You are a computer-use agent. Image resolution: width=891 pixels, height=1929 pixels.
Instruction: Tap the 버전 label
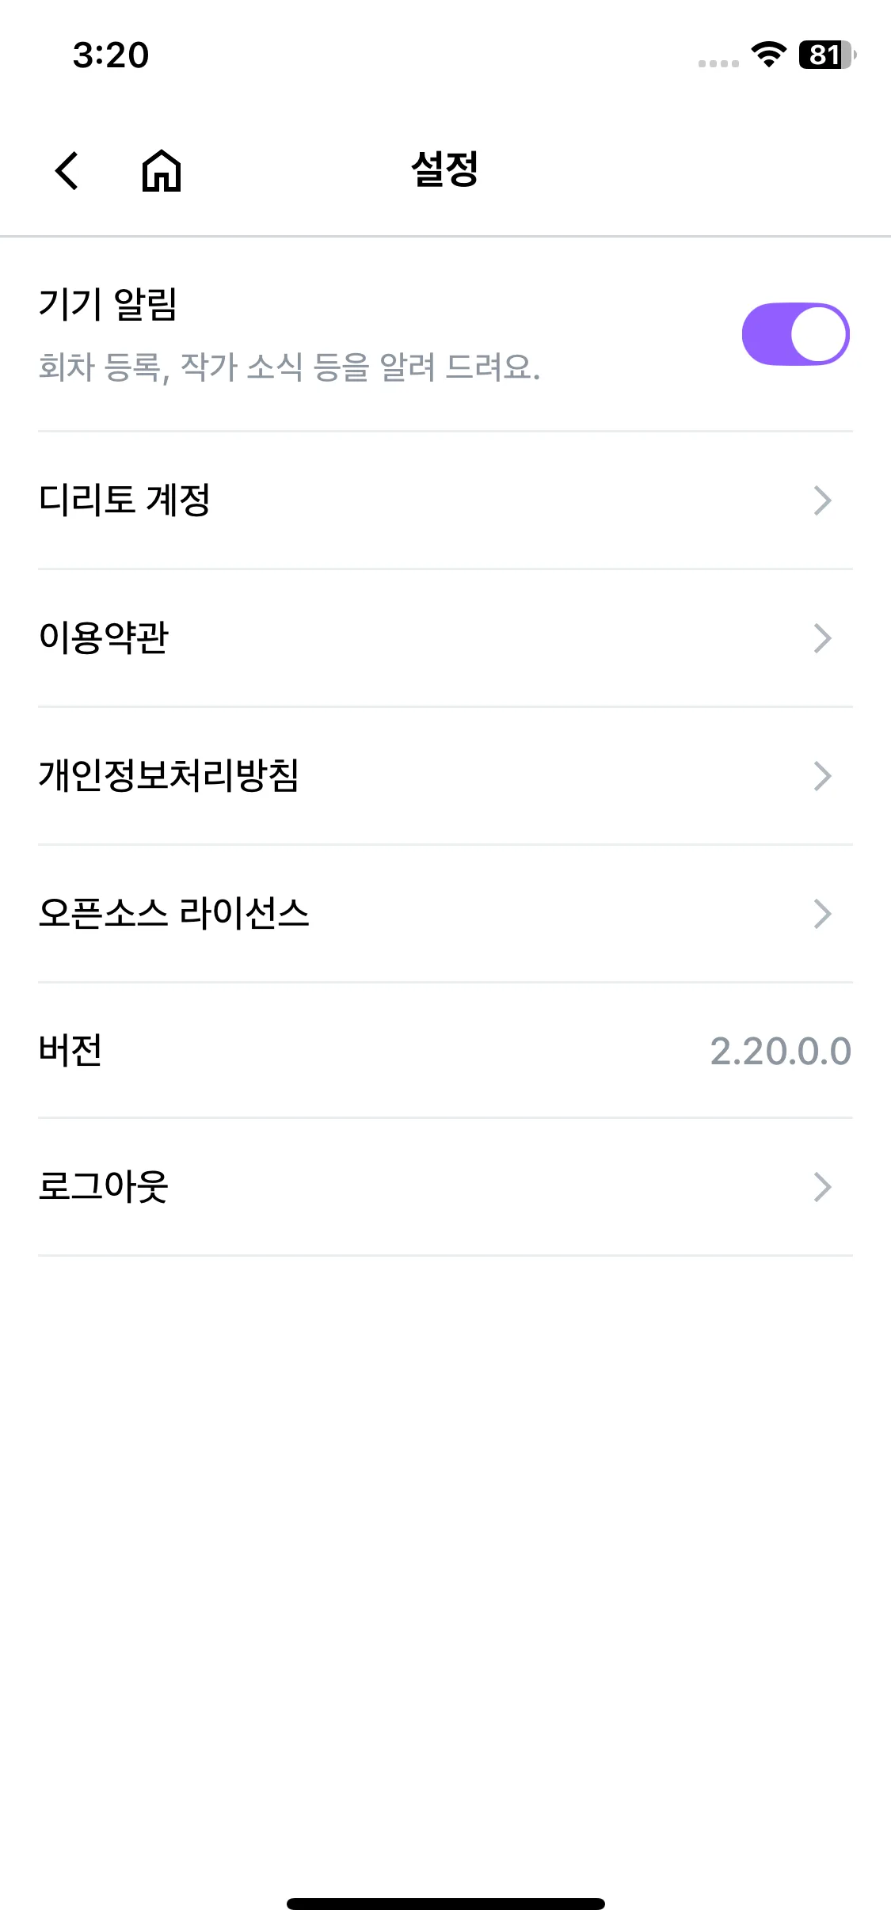point(70,1052)
